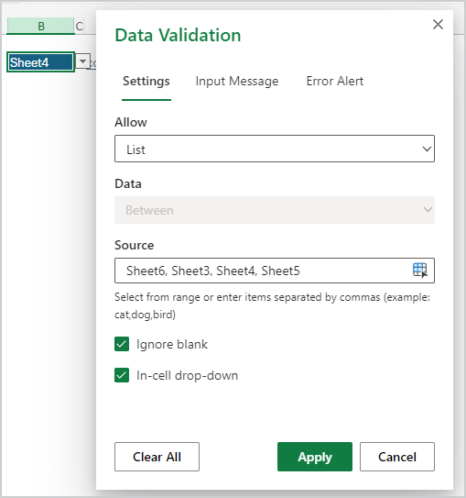
Task: Cancel the data validation changes
Action: point(397,457)
